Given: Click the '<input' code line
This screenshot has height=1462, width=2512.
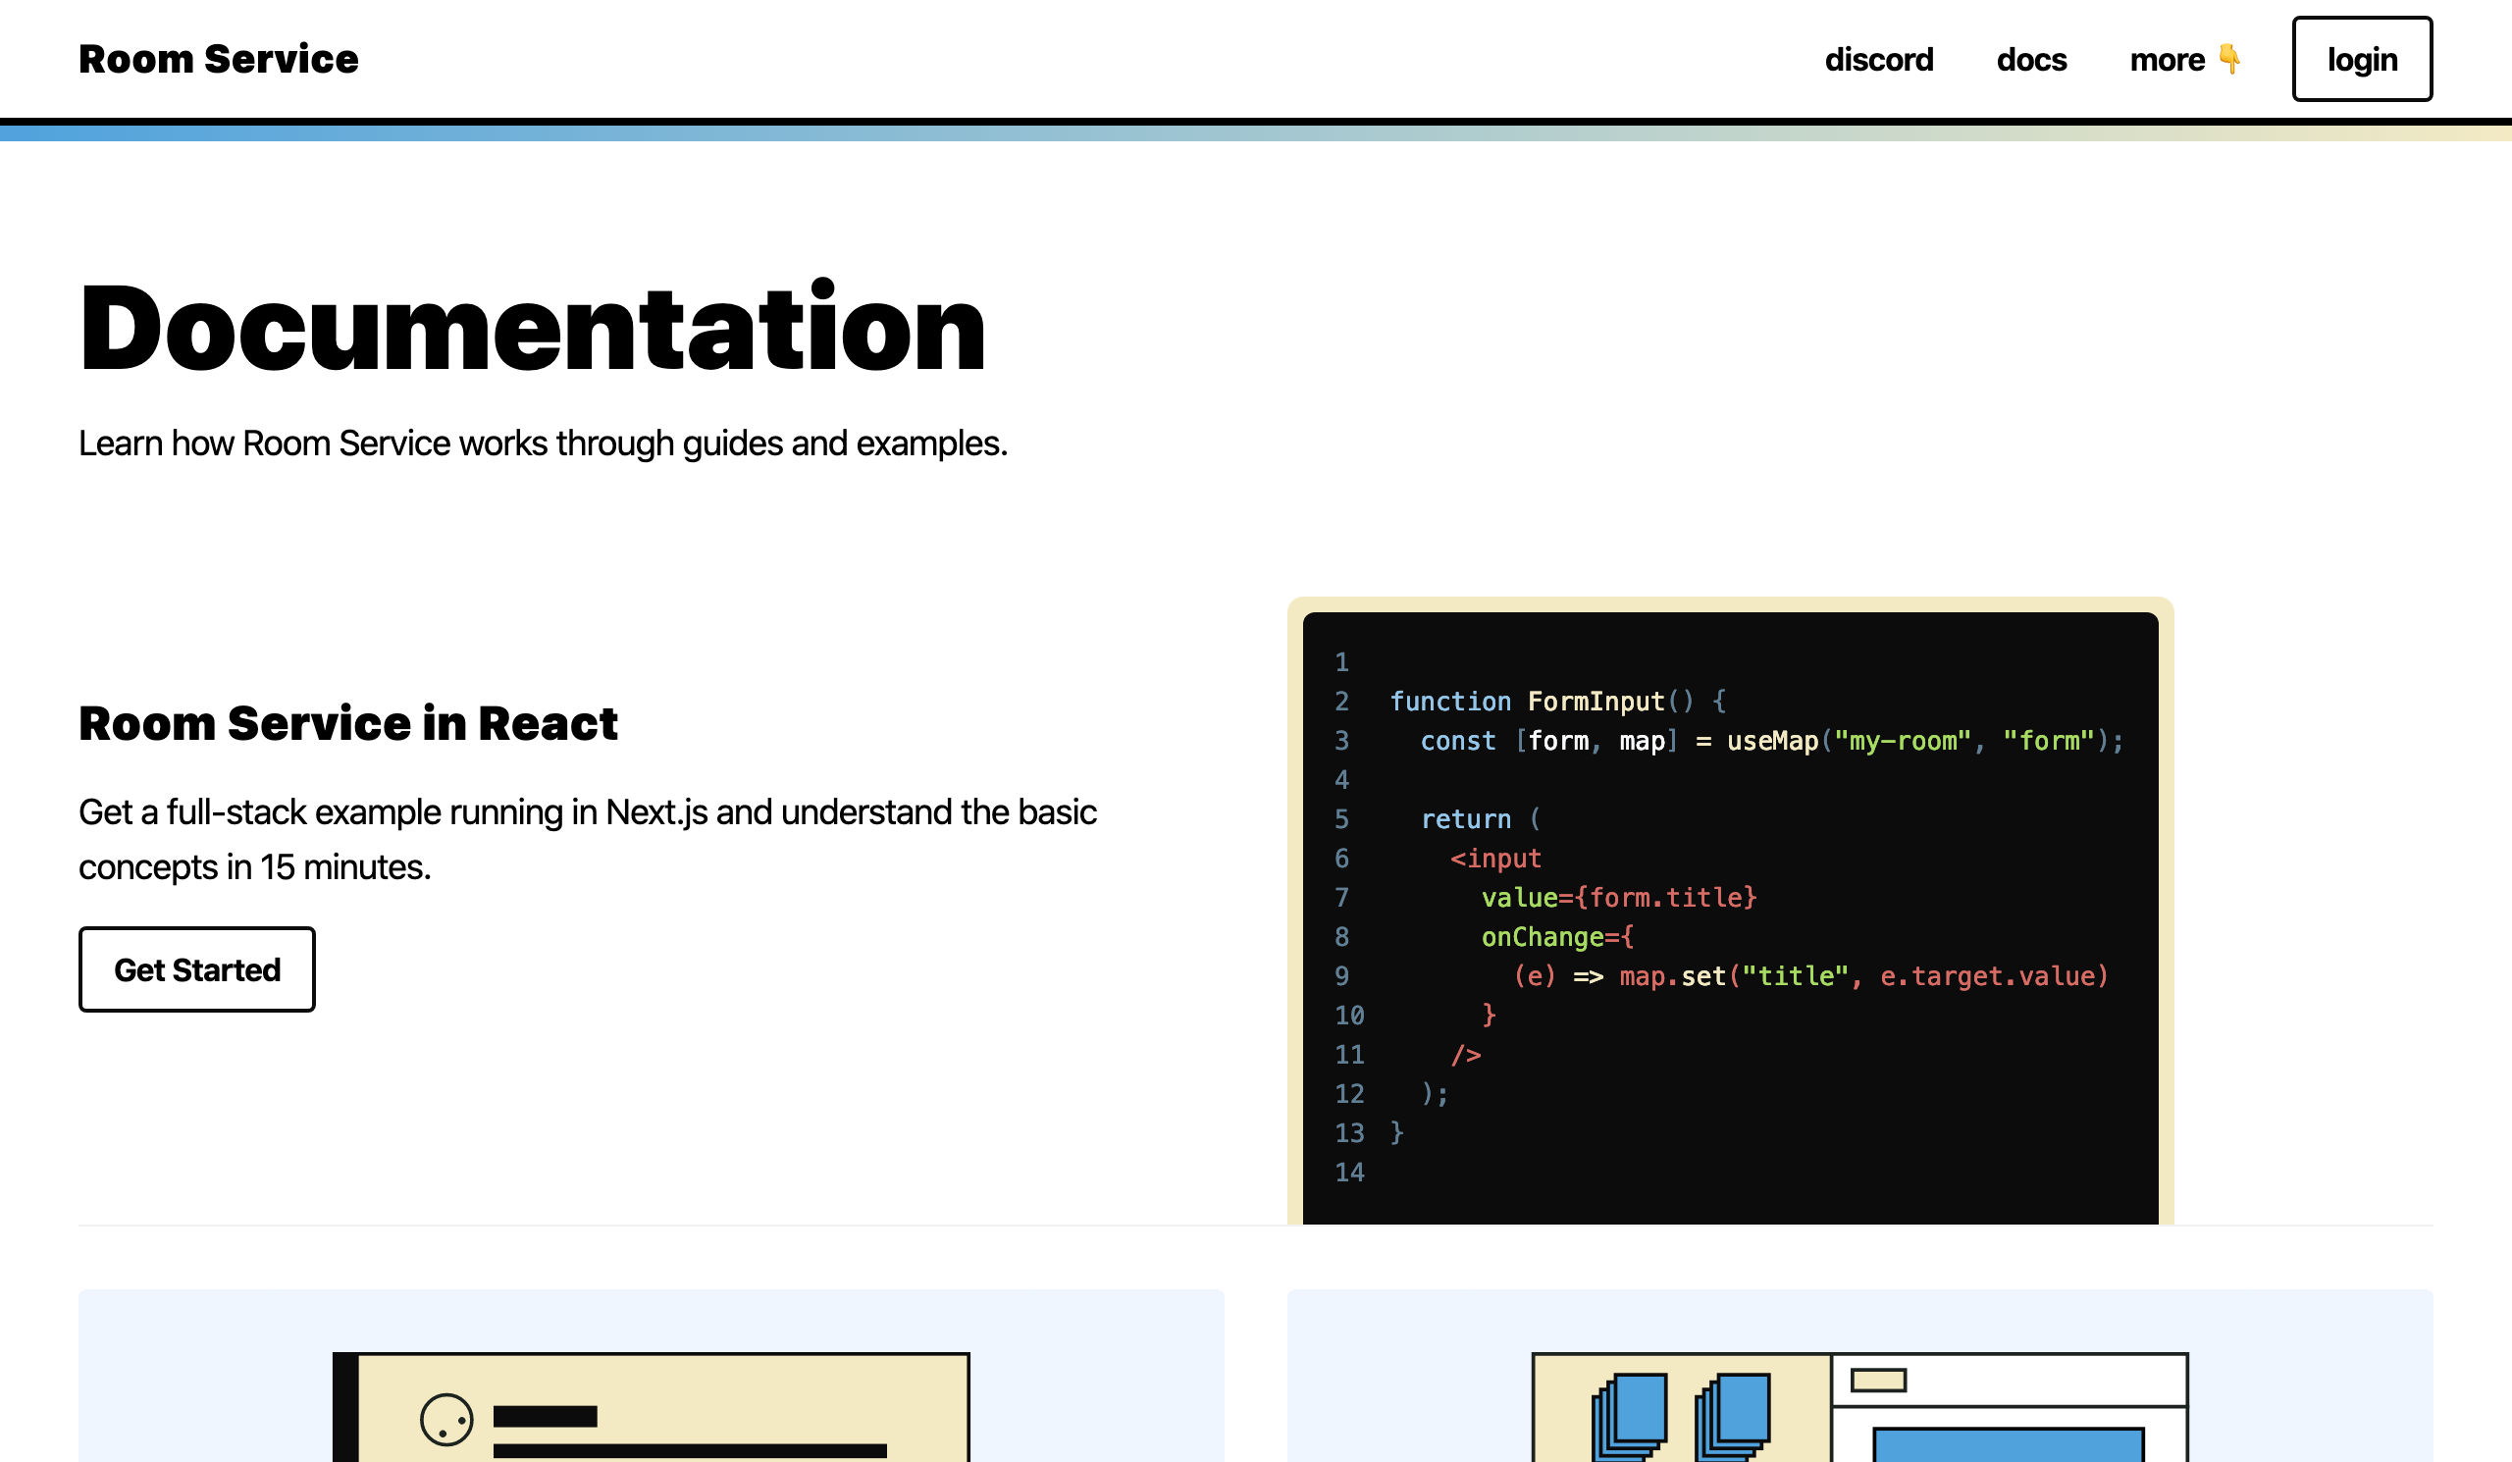Looking at the screenshot, I should coord(1495,858).
